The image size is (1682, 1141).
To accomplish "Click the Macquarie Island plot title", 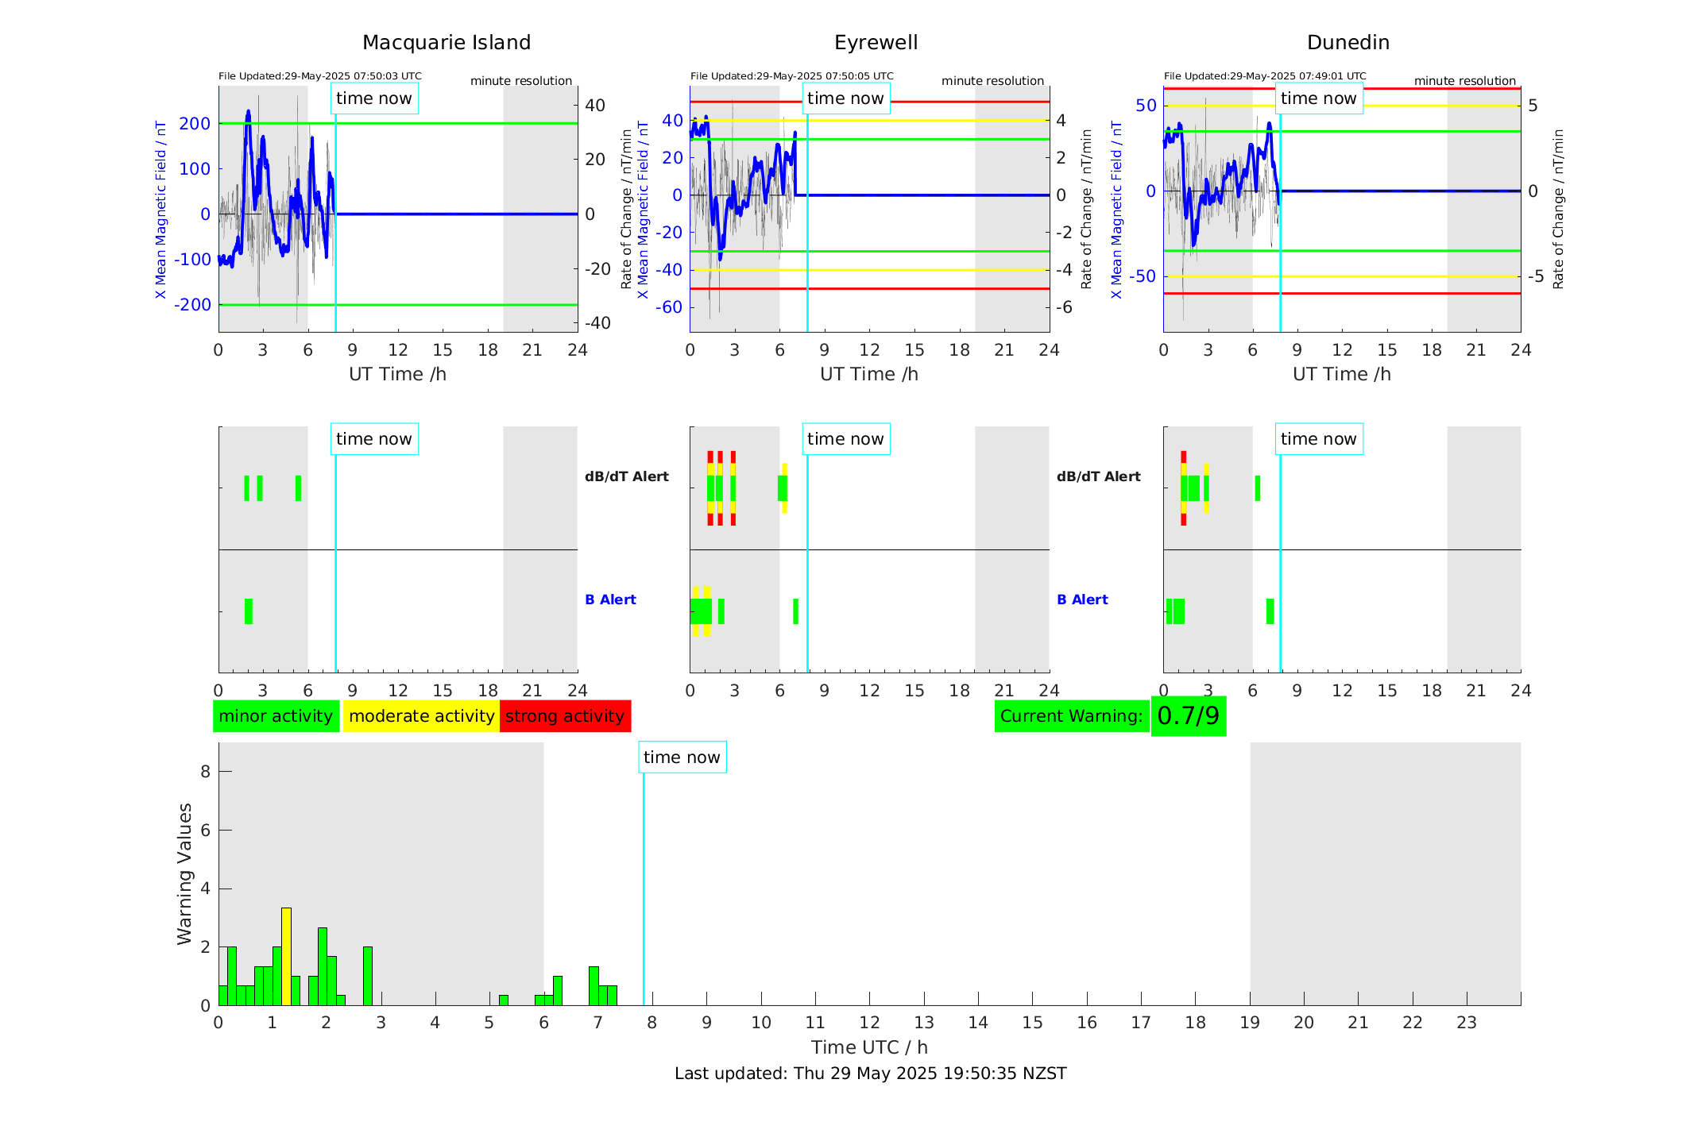I will [x=446, y=43].
